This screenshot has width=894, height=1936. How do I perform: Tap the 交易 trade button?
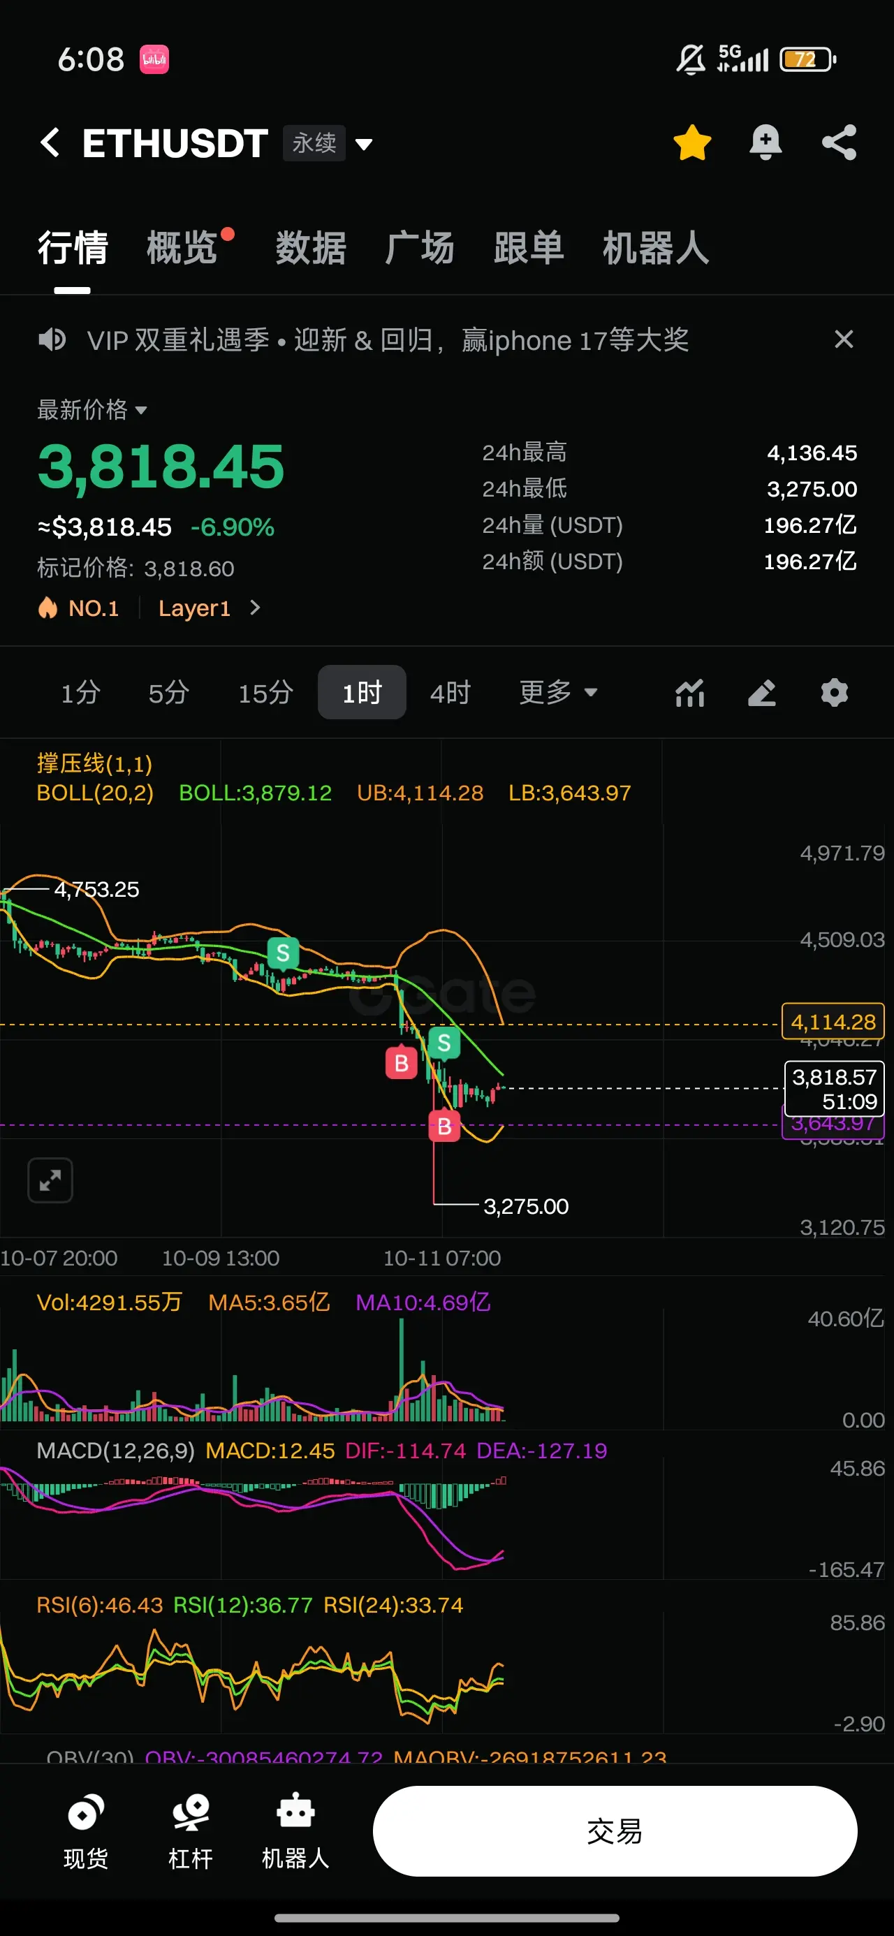click(615, 1831)
